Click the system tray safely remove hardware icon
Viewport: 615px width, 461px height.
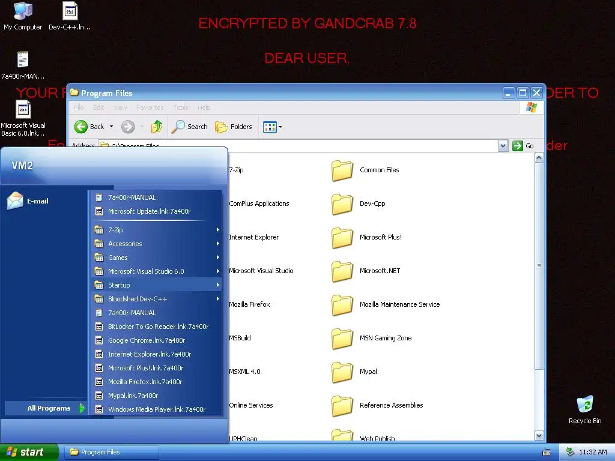pos(570,453)
